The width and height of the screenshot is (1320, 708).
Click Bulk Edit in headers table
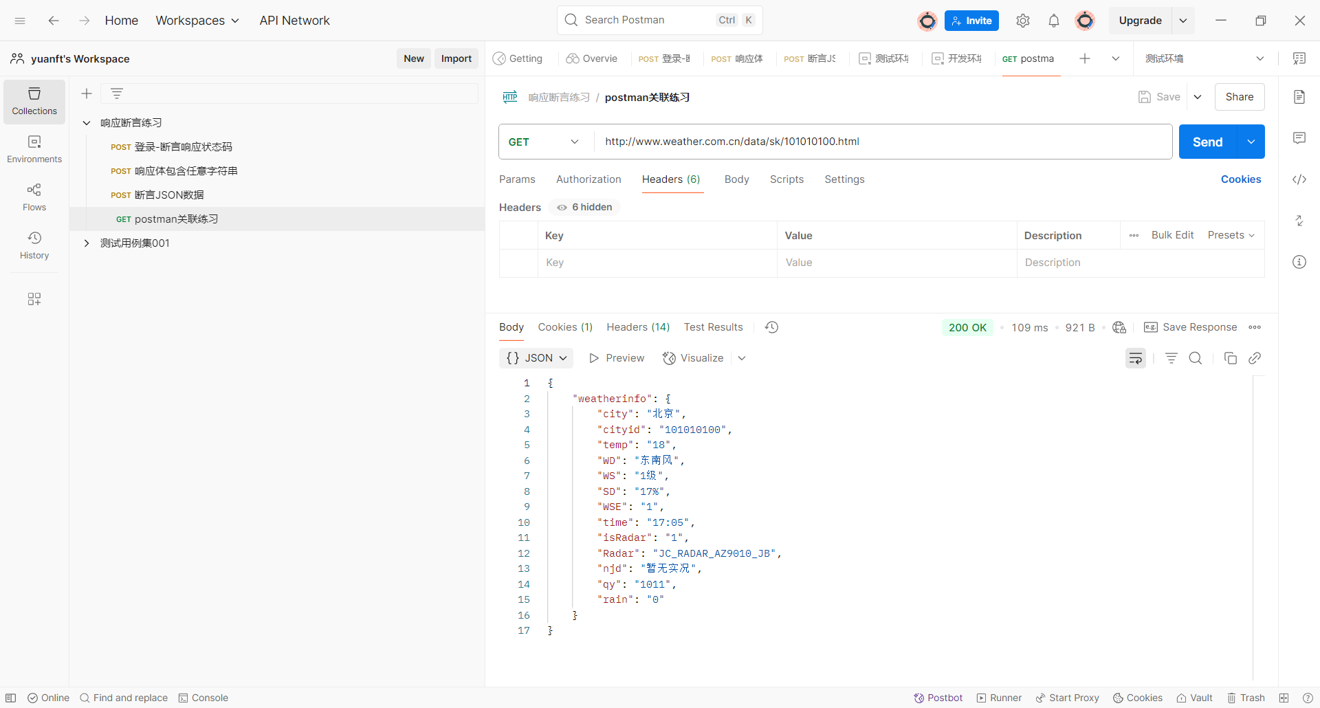tap(1172, 235)
